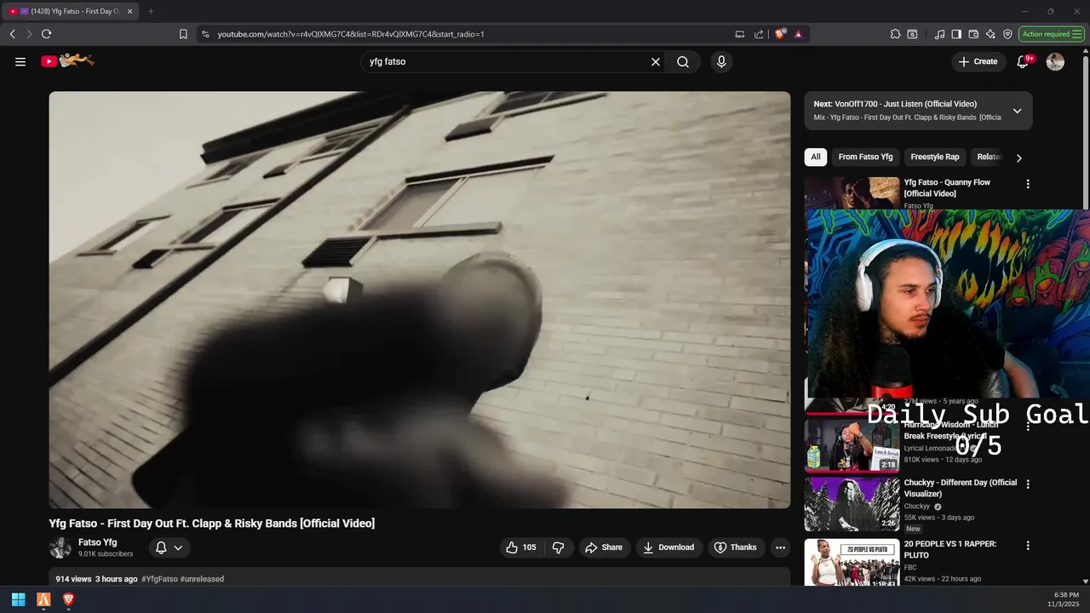Open the tab search icon in toolbar

coord(912,34)
